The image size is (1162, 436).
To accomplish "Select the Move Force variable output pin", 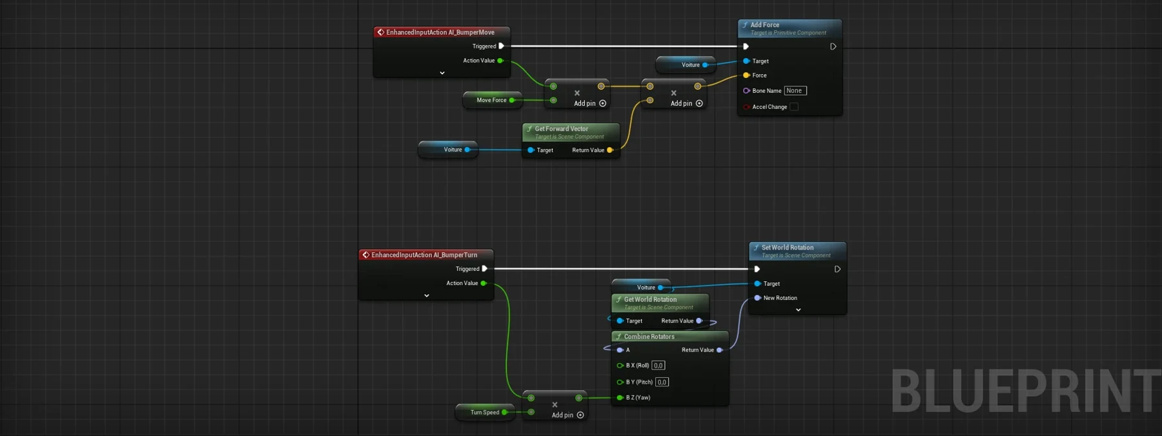I will pos(512,100).
